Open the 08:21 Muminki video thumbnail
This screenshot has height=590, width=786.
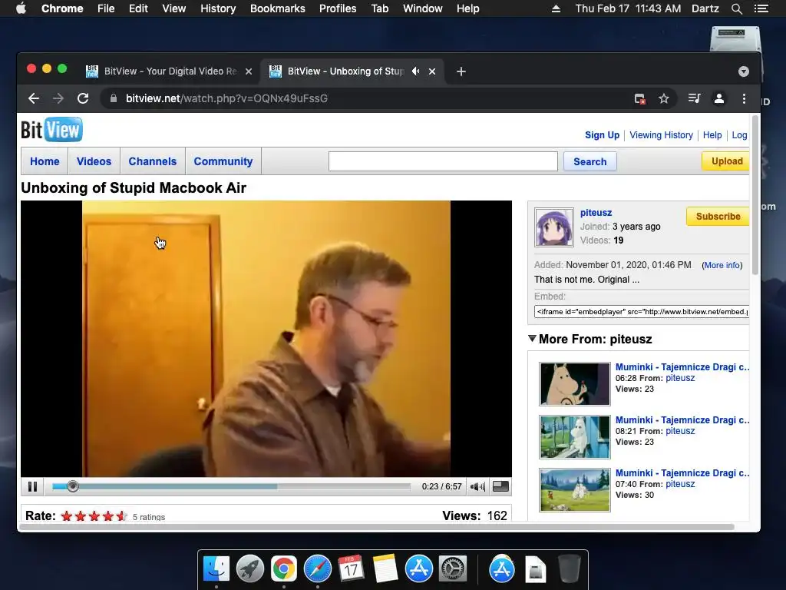click(575, 437)
